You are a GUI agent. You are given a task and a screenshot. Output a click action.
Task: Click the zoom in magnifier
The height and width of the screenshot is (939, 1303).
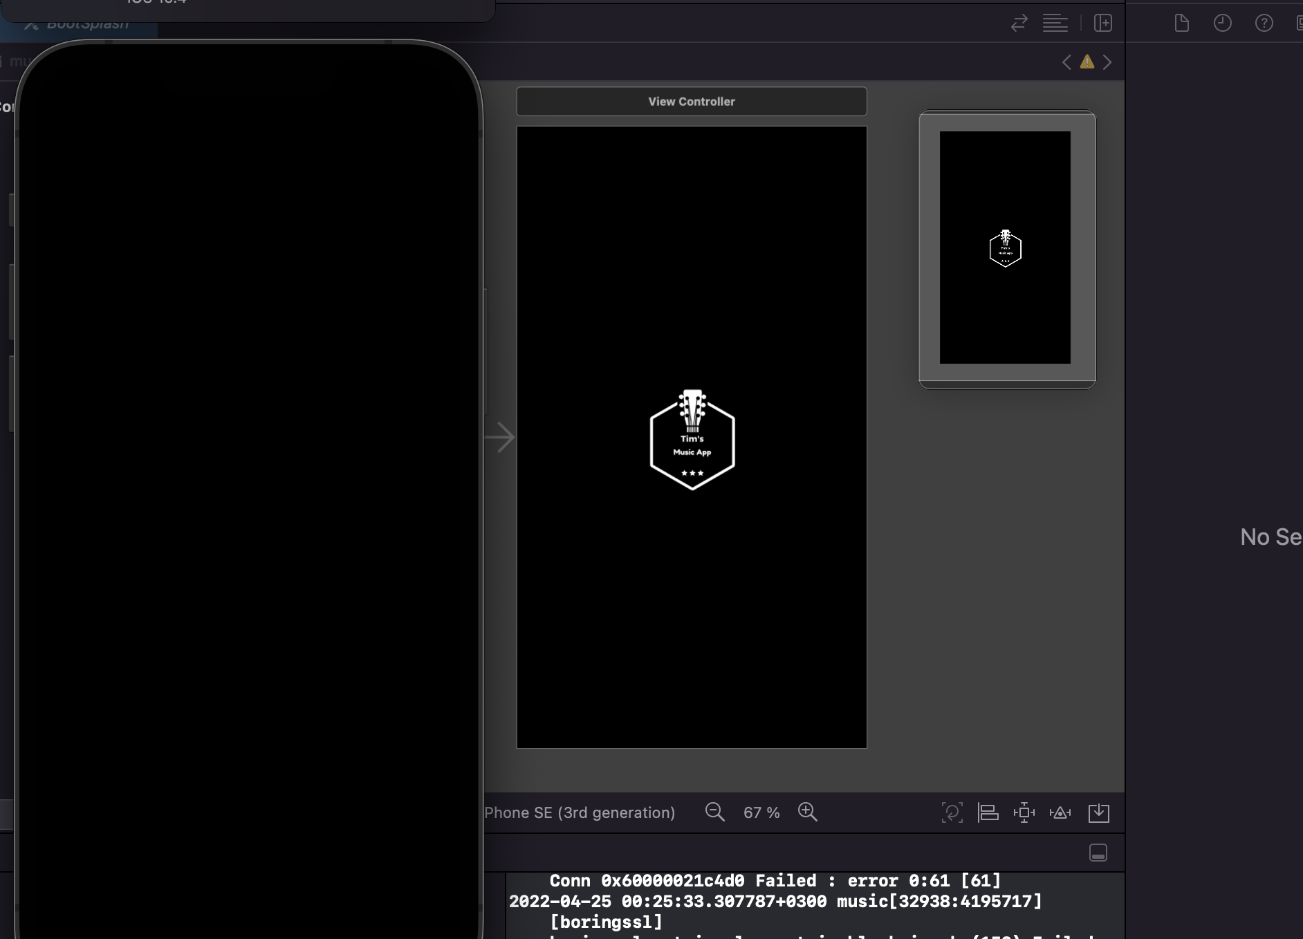pyautogui.click(x=808, y=812)
